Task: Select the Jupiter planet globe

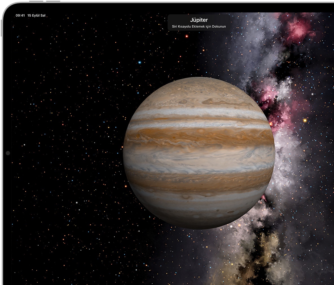Action: coord(199,153)
